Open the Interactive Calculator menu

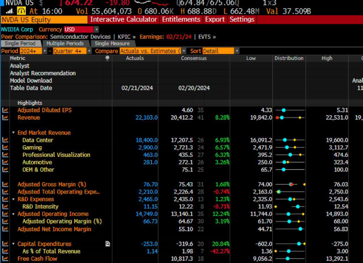click(123, 20)
